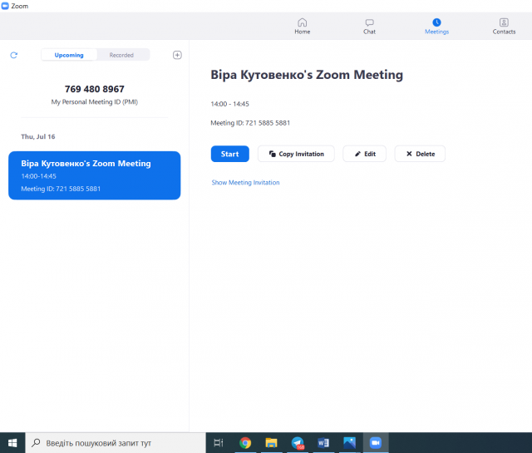Open Microsoft Word from the taskbar

point(323,442)
